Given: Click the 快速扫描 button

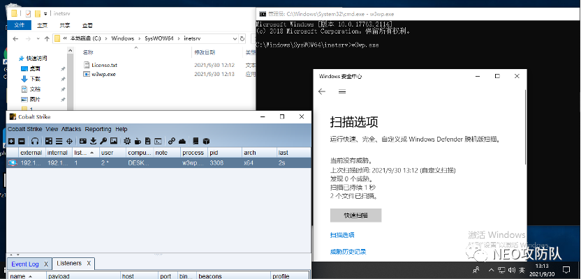Looking at the screenshot, I should [x=355, y=216].
